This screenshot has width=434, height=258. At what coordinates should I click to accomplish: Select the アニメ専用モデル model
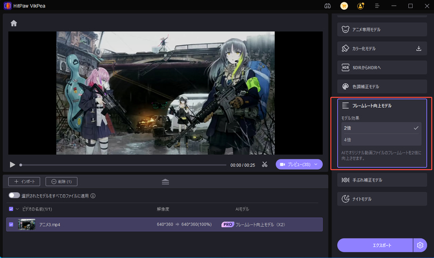[x=381, y=29]
